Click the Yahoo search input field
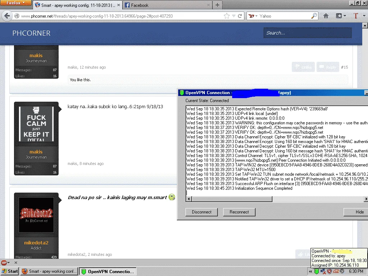Image resolution: width=368 pixels, height=276 pixels. 285,16
